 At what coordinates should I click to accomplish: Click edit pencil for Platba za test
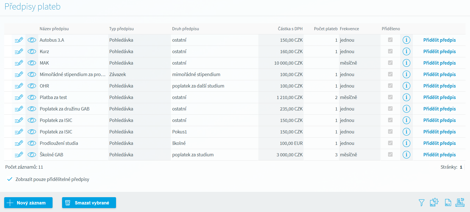point(19,97)
